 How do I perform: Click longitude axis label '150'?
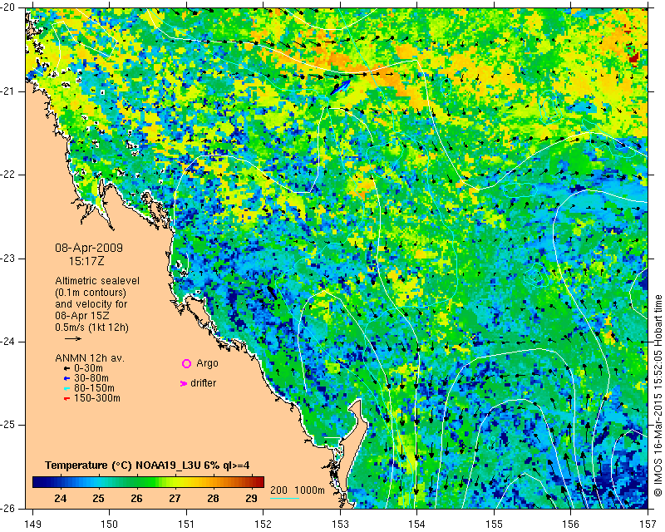(x=110, y=525)
